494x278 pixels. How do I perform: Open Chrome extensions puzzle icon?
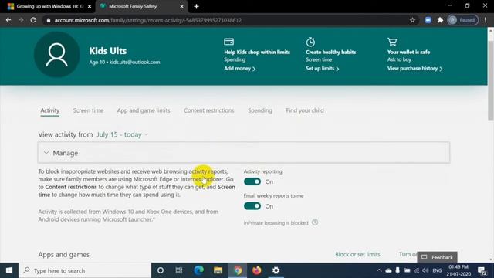click(x=440, y=20)
